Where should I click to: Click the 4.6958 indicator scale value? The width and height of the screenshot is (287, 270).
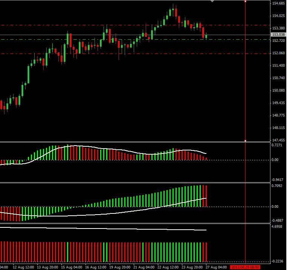tap(277, 227)
